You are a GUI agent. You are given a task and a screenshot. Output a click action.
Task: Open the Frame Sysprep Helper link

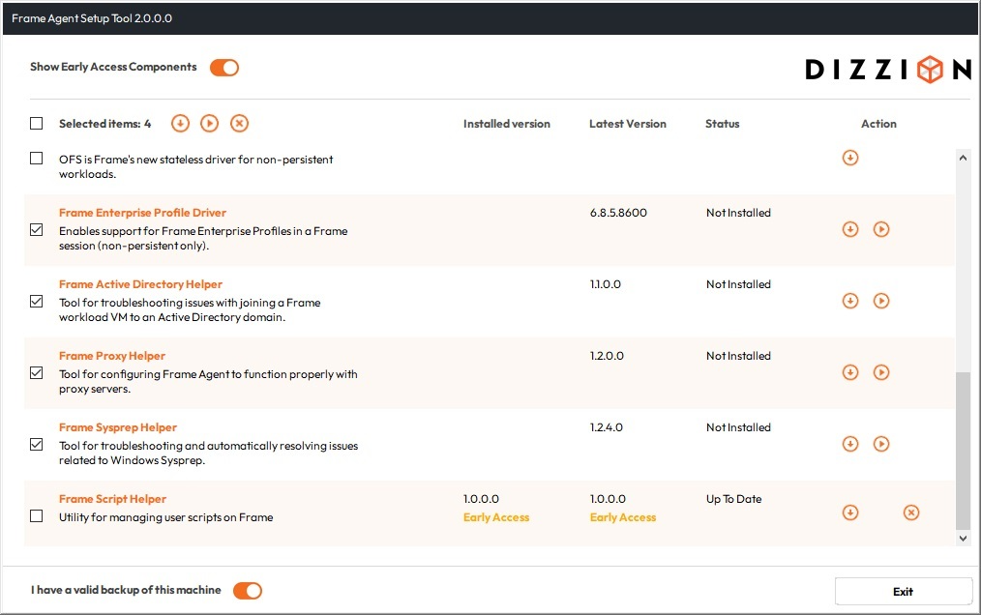tap(117, 426)
